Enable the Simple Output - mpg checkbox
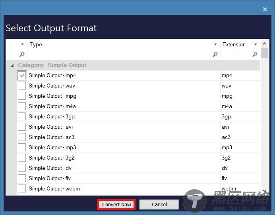 click(x=22, y=96)
